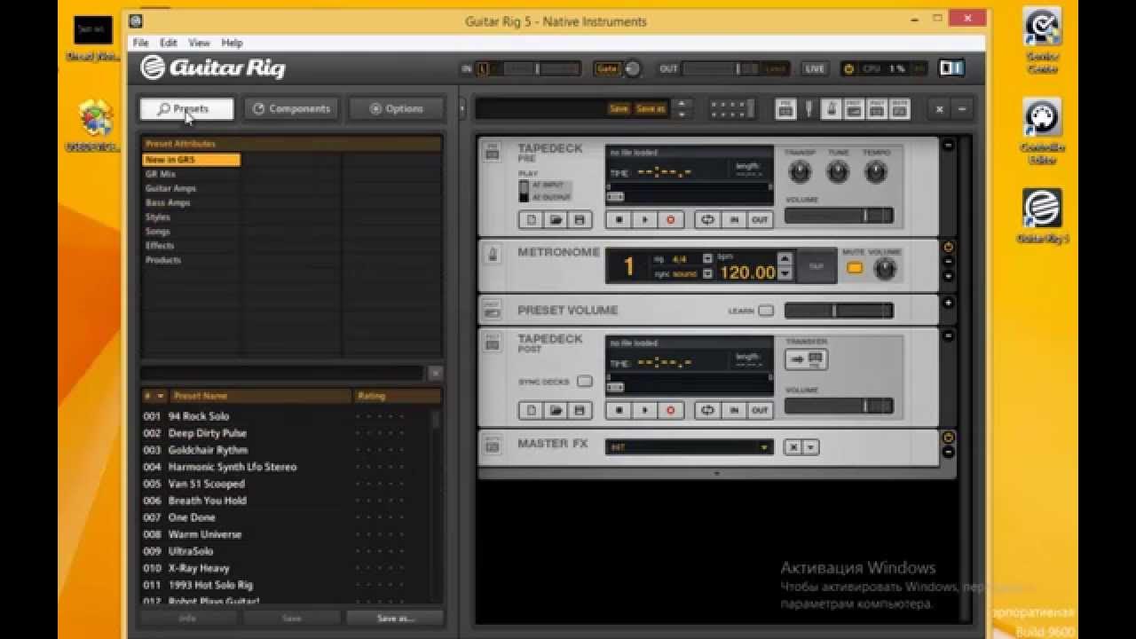Image resolution: width=1136 pixels, height=639 pixels.
Task: Enable loop in Tapedeck Pre
Action: [x=707, y=219]
